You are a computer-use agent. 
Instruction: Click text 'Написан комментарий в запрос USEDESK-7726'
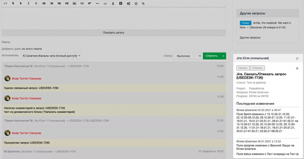click(34, 108)
